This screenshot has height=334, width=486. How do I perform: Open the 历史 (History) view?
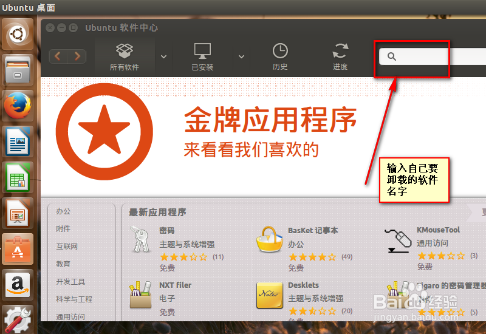click(280, 57)
